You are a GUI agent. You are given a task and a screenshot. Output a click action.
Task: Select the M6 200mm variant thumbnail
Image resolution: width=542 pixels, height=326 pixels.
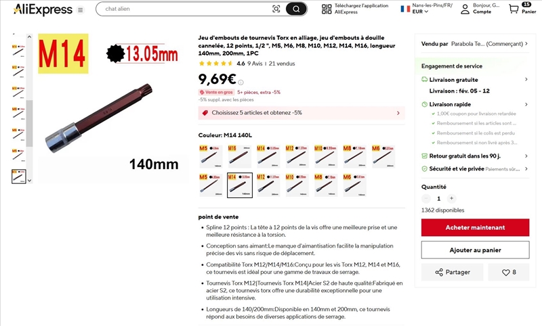pos(383,156)
